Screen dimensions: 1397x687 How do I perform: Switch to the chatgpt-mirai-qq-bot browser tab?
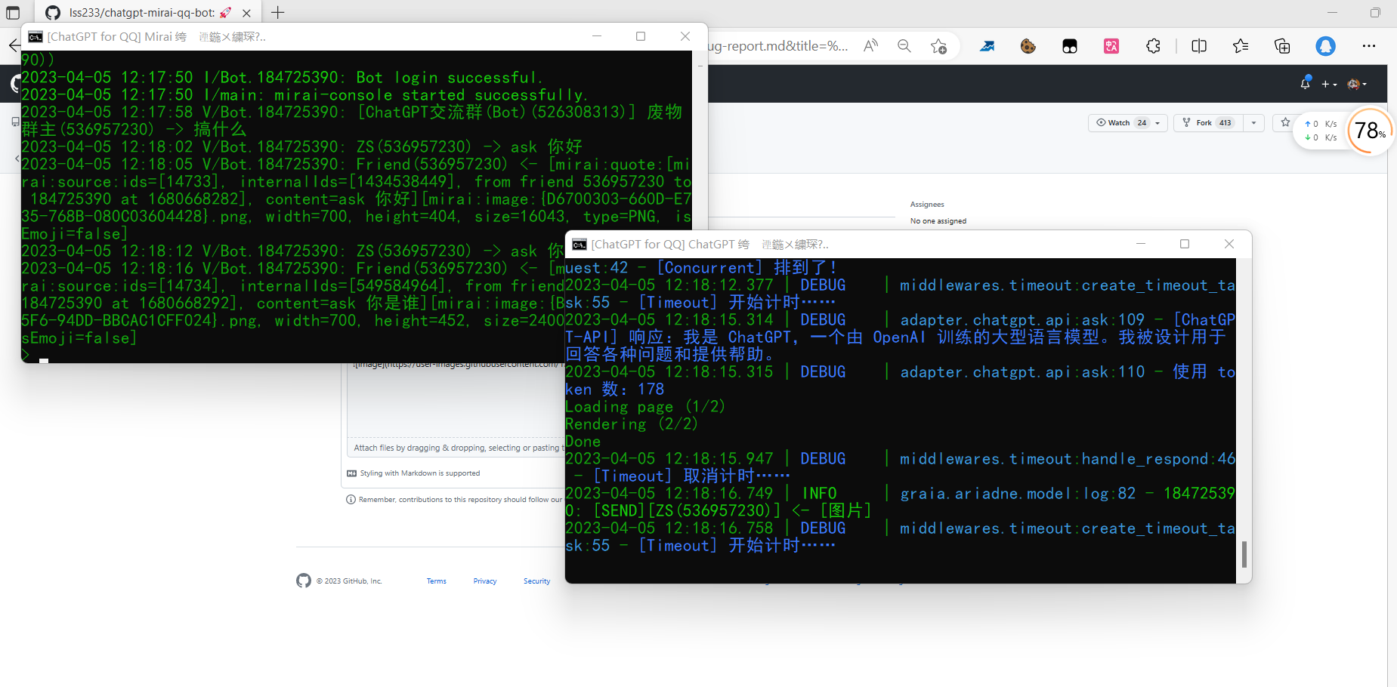click(x=136, y=12)
